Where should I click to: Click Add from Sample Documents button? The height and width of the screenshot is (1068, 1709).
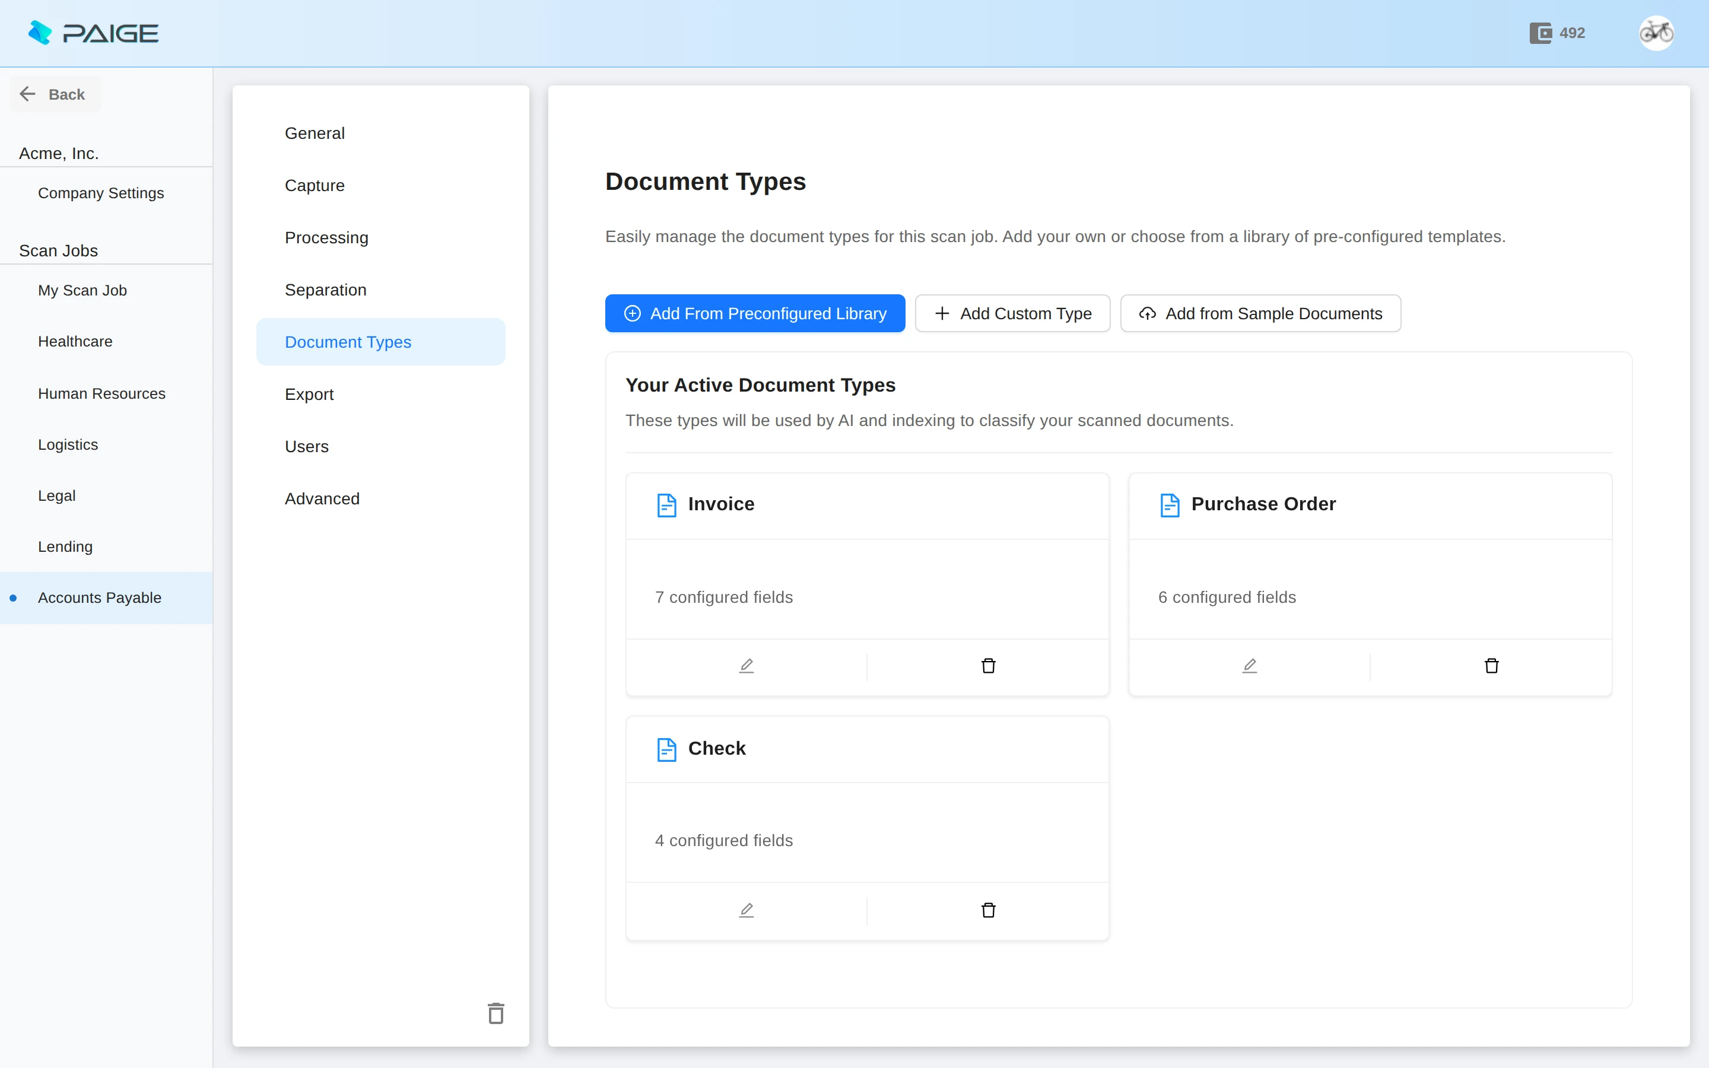coord(1260,314)
